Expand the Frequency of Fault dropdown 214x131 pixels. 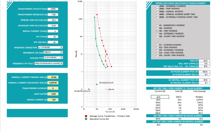coord(61,64)
